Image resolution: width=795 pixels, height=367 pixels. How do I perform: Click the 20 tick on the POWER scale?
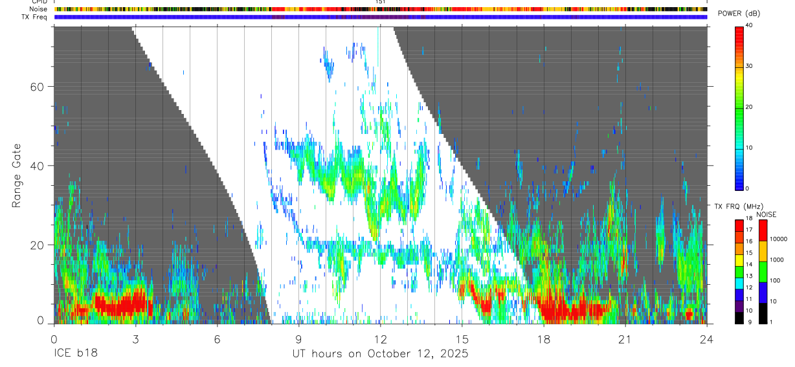(750, 107)
